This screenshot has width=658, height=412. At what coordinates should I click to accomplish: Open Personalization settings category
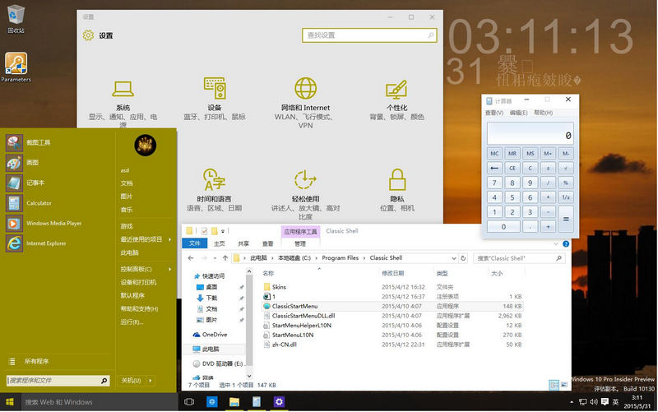396,100
